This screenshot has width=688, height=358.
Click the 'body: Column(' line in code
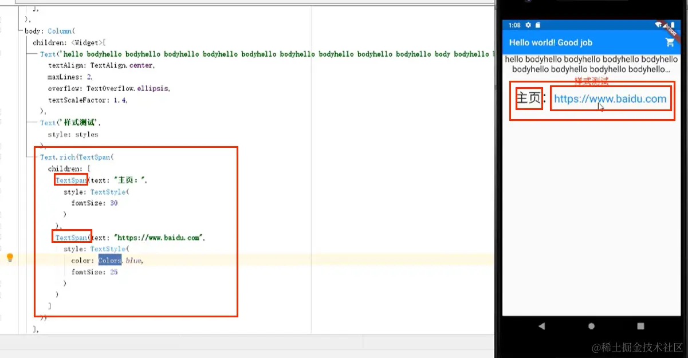click(x=50, y=31)
